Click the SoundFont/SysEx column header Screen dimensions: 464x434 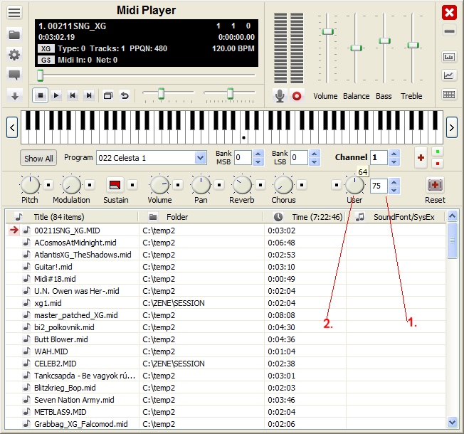click(396, 217)
